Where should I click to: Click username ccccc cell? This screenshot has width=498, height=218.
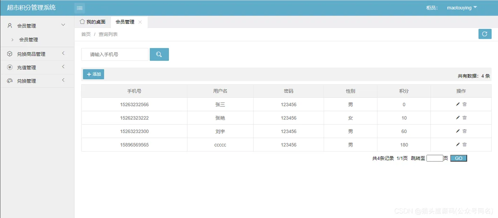click(x=220, y=145)
